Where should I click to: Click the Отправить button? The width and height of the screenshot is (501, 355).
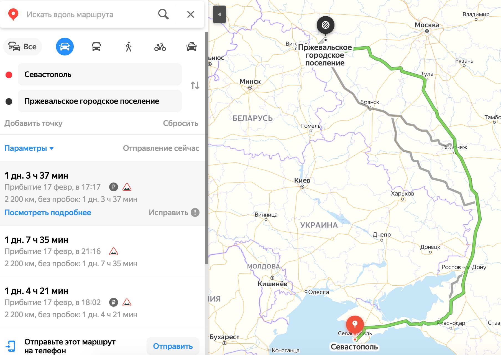(x=173, y=346)
